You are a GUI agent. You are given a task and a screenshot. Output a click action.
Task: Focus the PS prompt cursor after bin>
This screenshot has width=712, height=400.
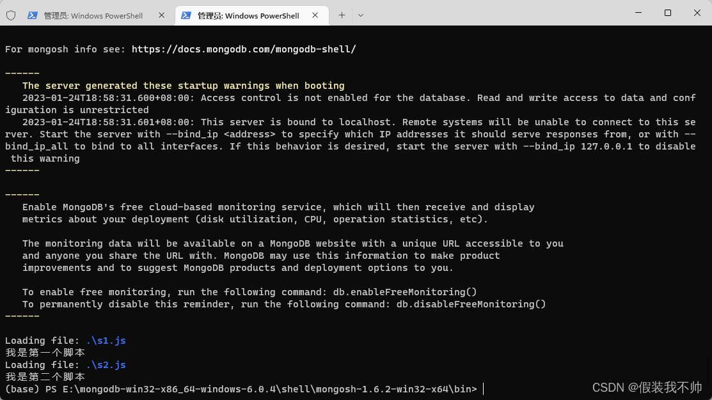(x=483, y=389)
